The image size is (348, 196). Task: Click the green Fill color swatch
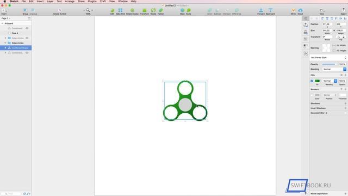[x=317, y=81]
